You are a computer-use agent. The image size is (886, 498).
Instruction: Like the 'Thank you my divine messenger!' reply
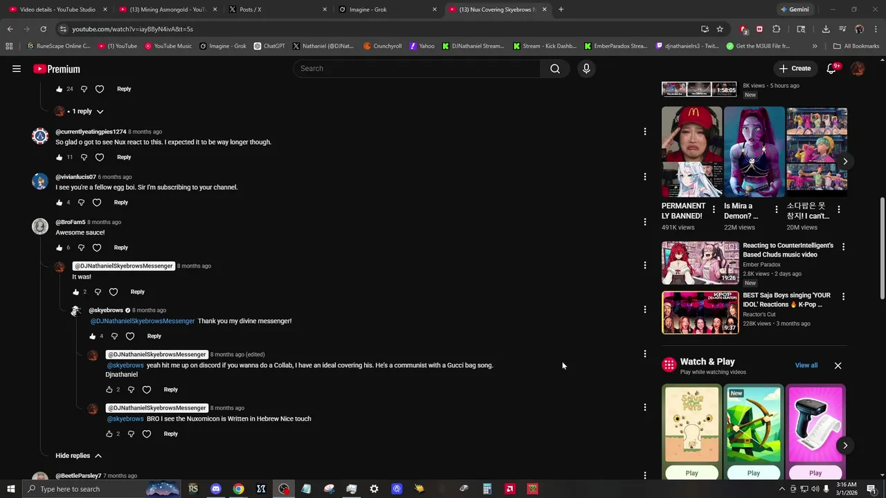pyautogui.click(x=92, y=336)
